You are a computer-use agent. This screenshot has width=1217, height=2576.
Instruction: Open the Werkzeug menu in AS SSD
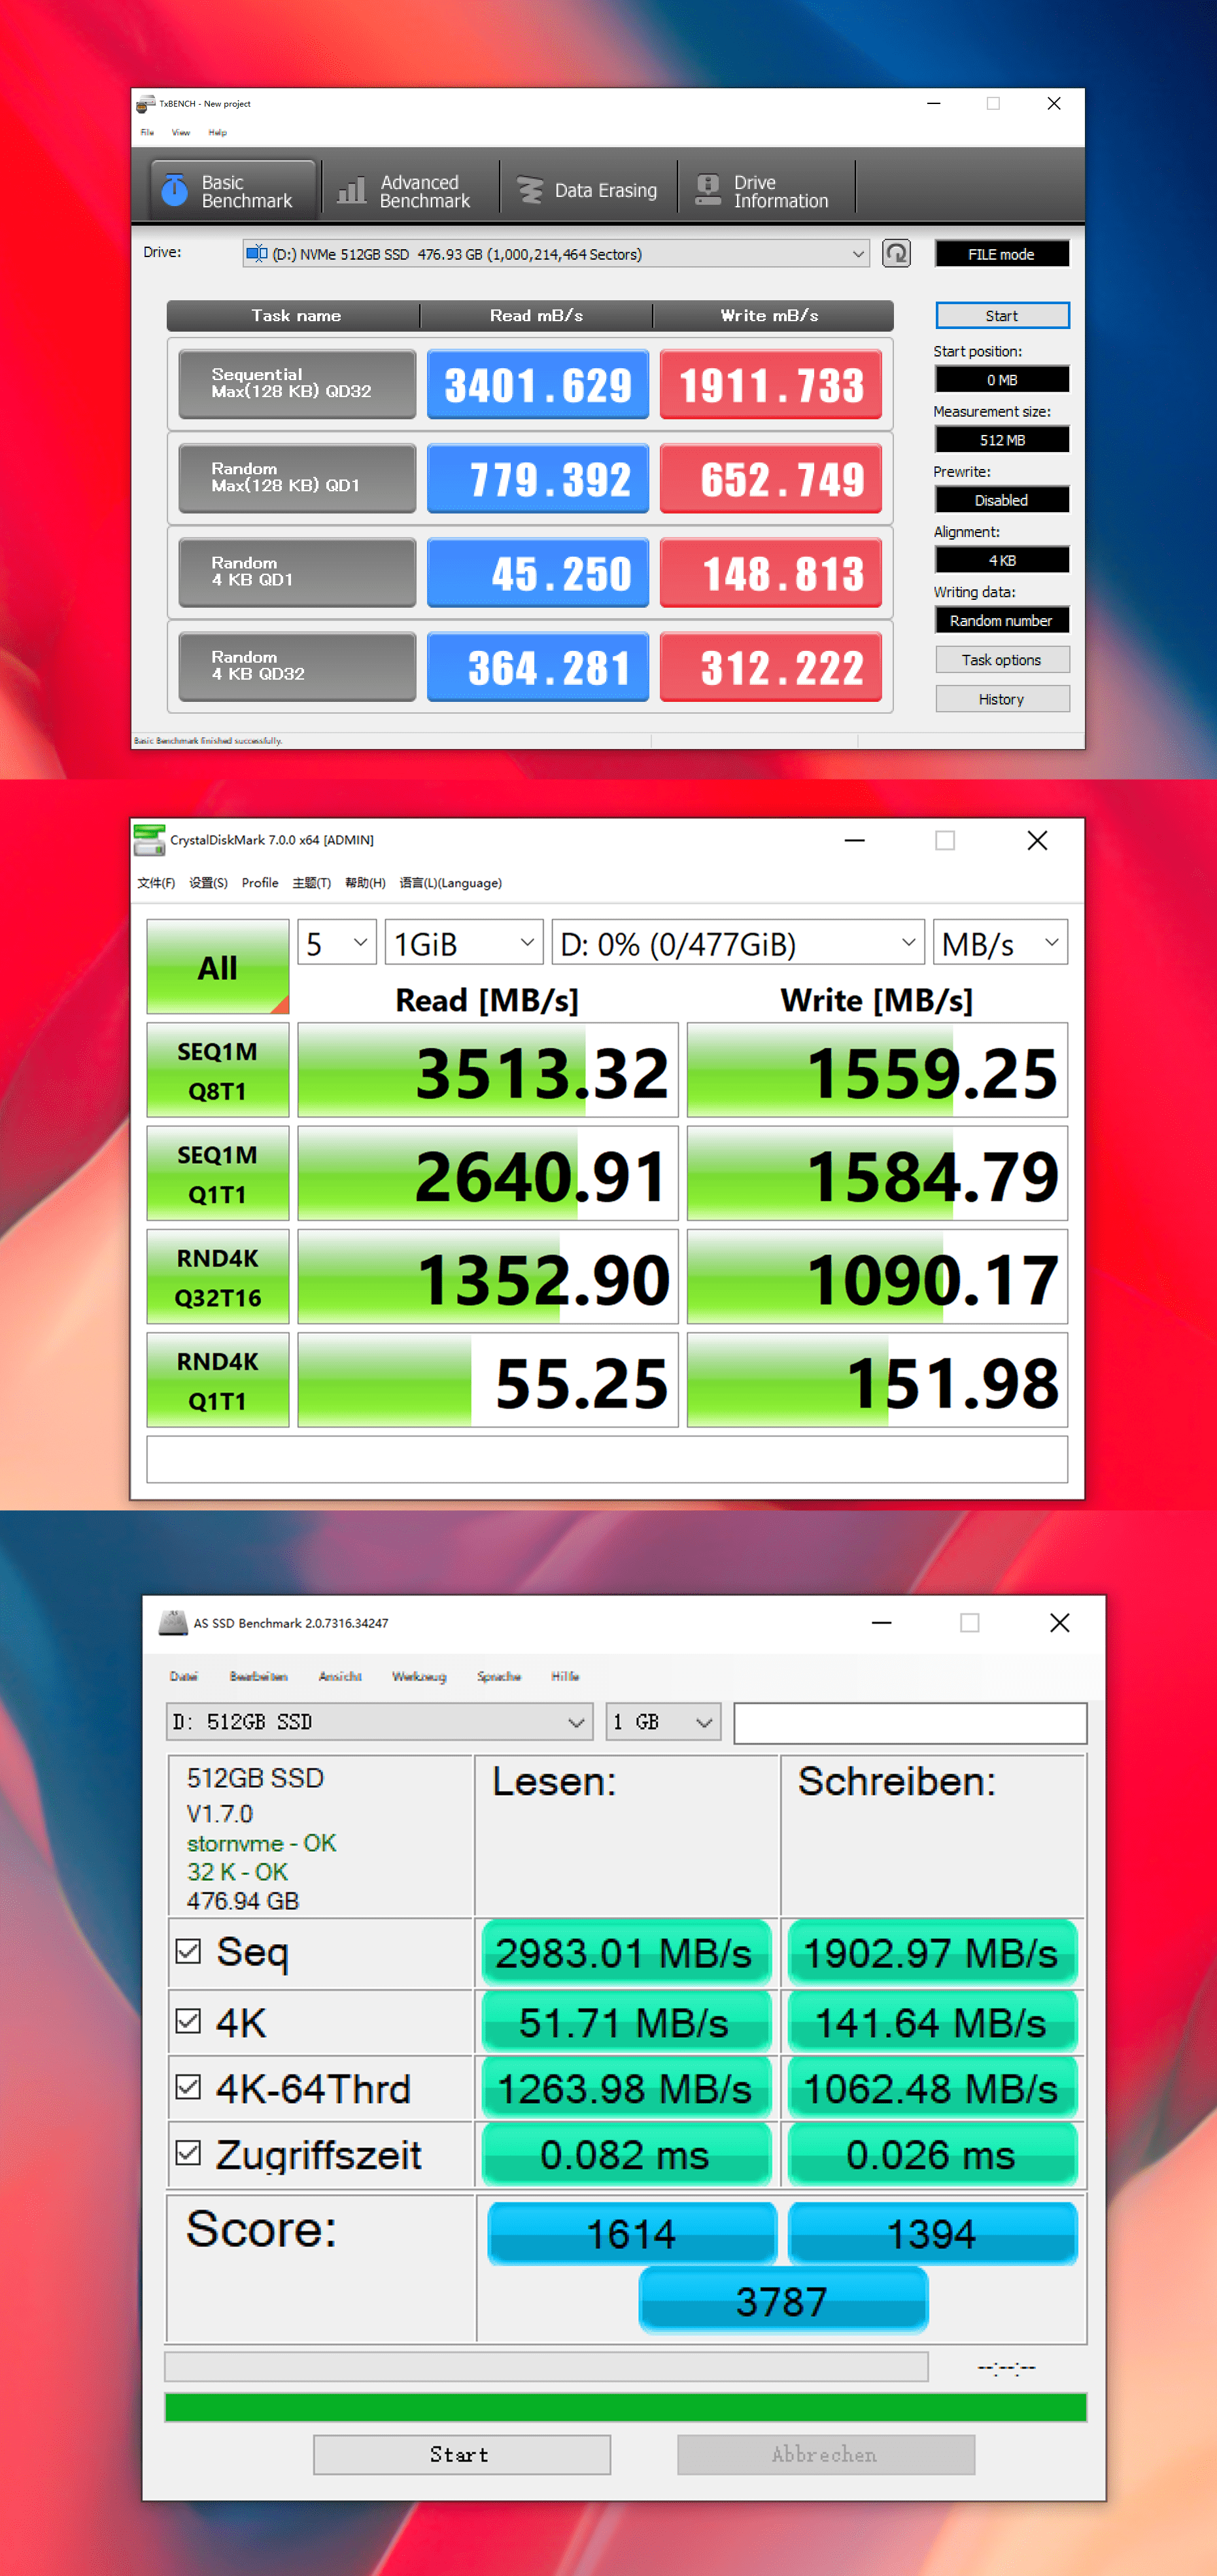click(x=419, y=1676)
